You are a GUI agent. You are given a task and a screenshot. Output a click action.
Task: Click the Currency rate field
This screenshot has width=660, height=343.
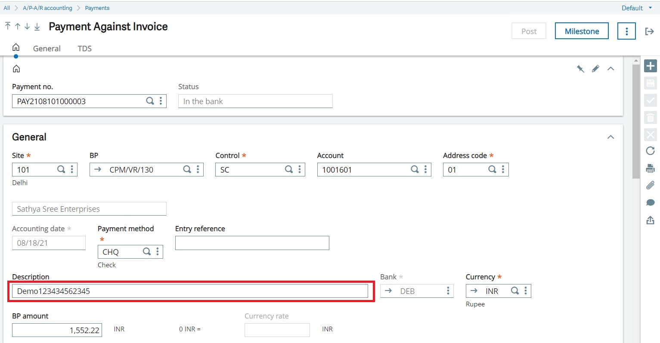[x=277, y=330]
